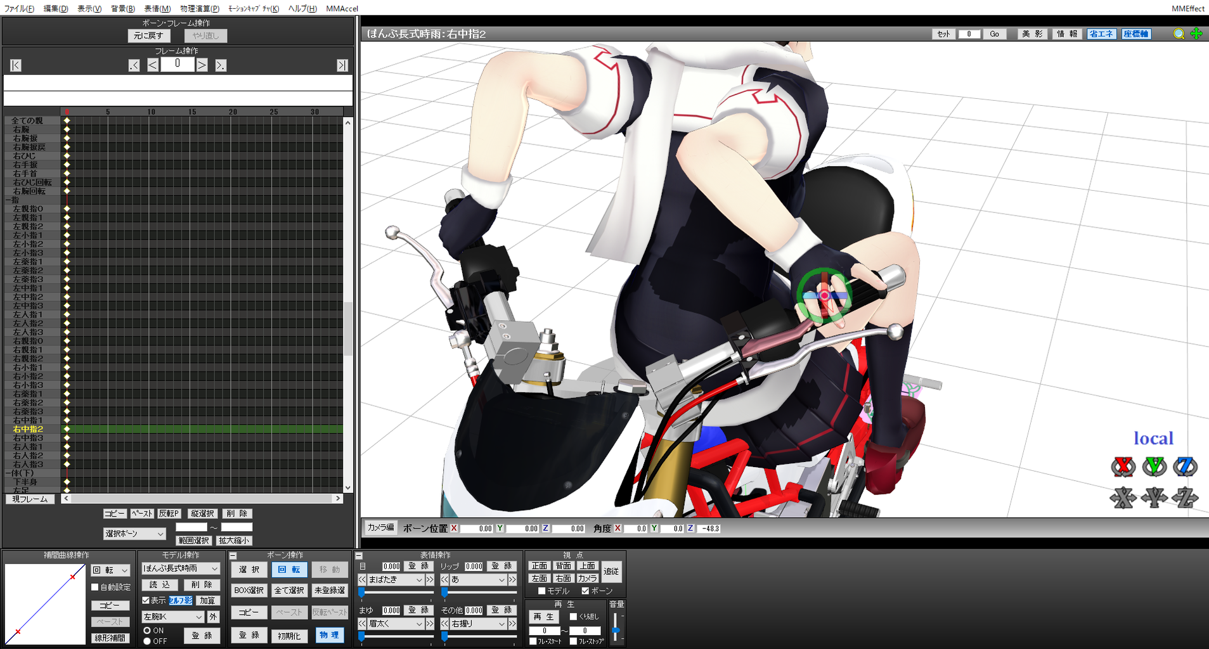Collapse the 指 bone group in timeline

7,200
